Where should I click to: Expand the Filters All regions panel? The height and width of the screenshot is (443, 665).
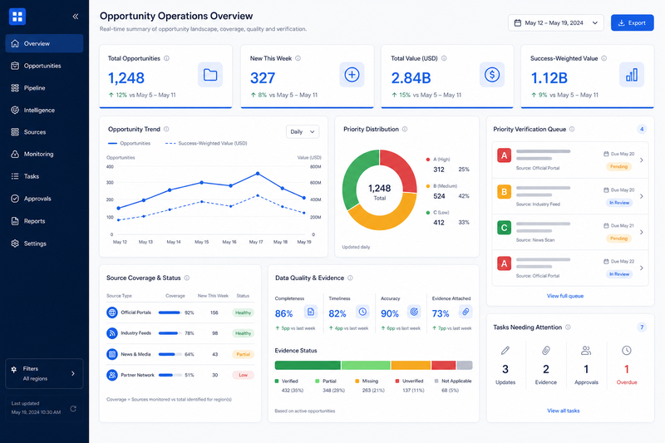(x=44, y=373)
